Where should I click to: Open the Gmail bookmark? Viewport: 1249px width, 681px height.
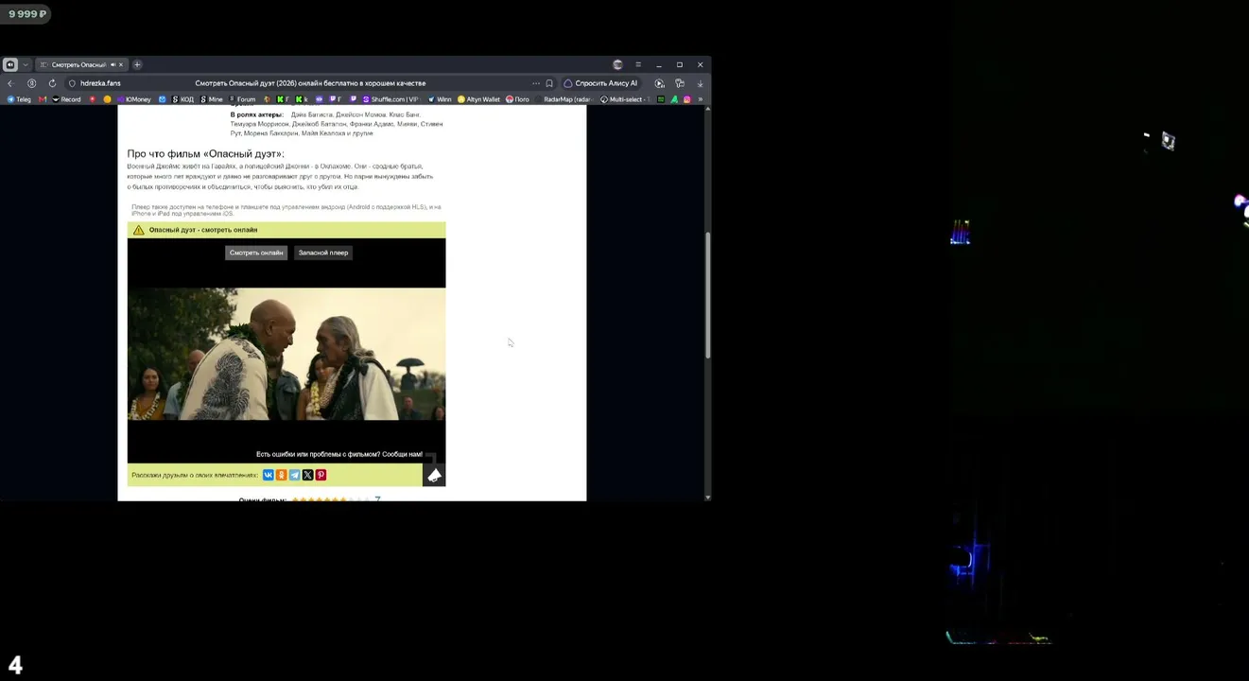click(x=43, y=99)
